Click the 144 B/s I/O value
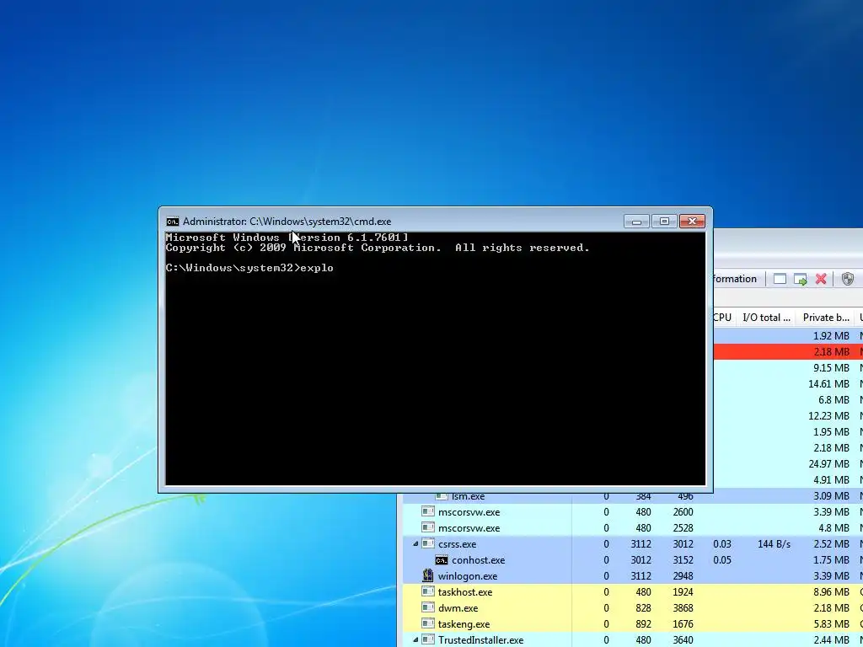The height and width of the screenshot is (647, 863). (774, 544)
